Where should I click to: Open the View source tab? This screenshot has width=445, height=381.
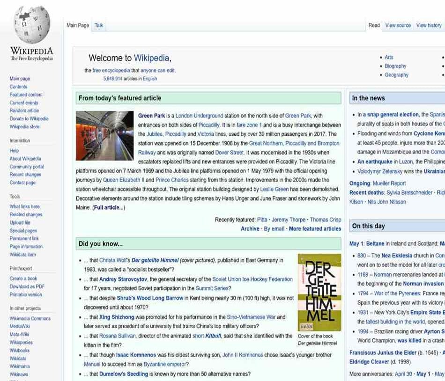(x=398, y=25)
